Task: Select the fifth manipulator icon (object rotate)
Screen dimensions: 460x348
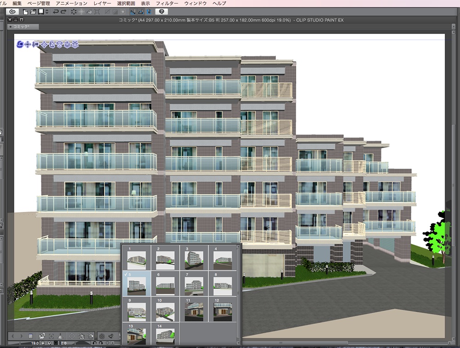Action: point(52,44)
